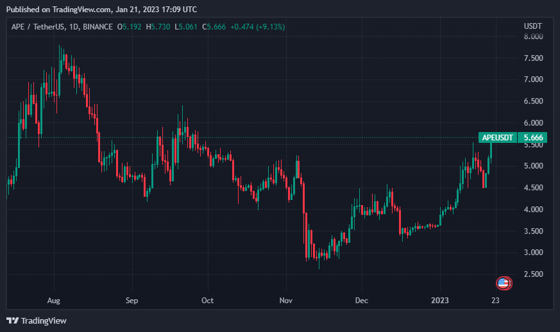This screenshot has width=560, height=332.
Task: Click the 6.000 price axis label
Action: [x=533, y=123]
